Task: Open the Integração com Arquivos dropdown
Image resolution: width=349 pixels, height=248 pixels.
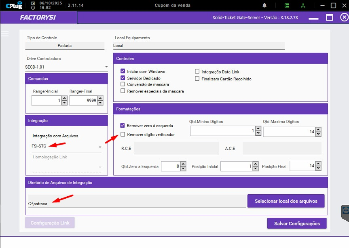Action: tap(100, 147)
